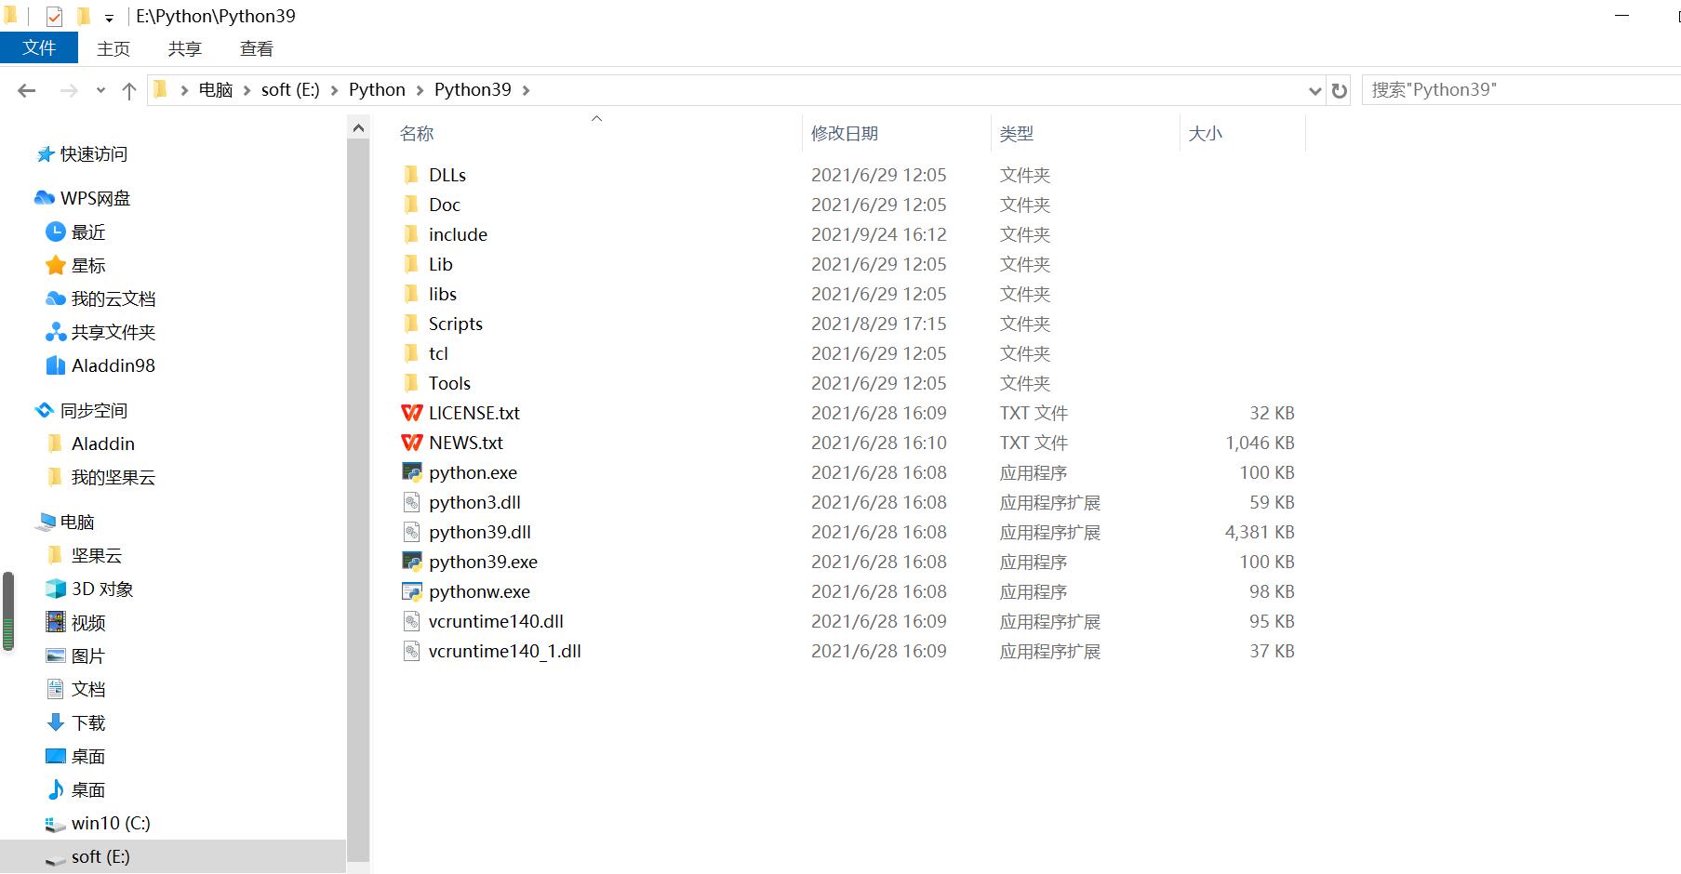Click the sidebar scrollbar up arrow
Viewport: 1681px width, 874px height.
point(358,128)
